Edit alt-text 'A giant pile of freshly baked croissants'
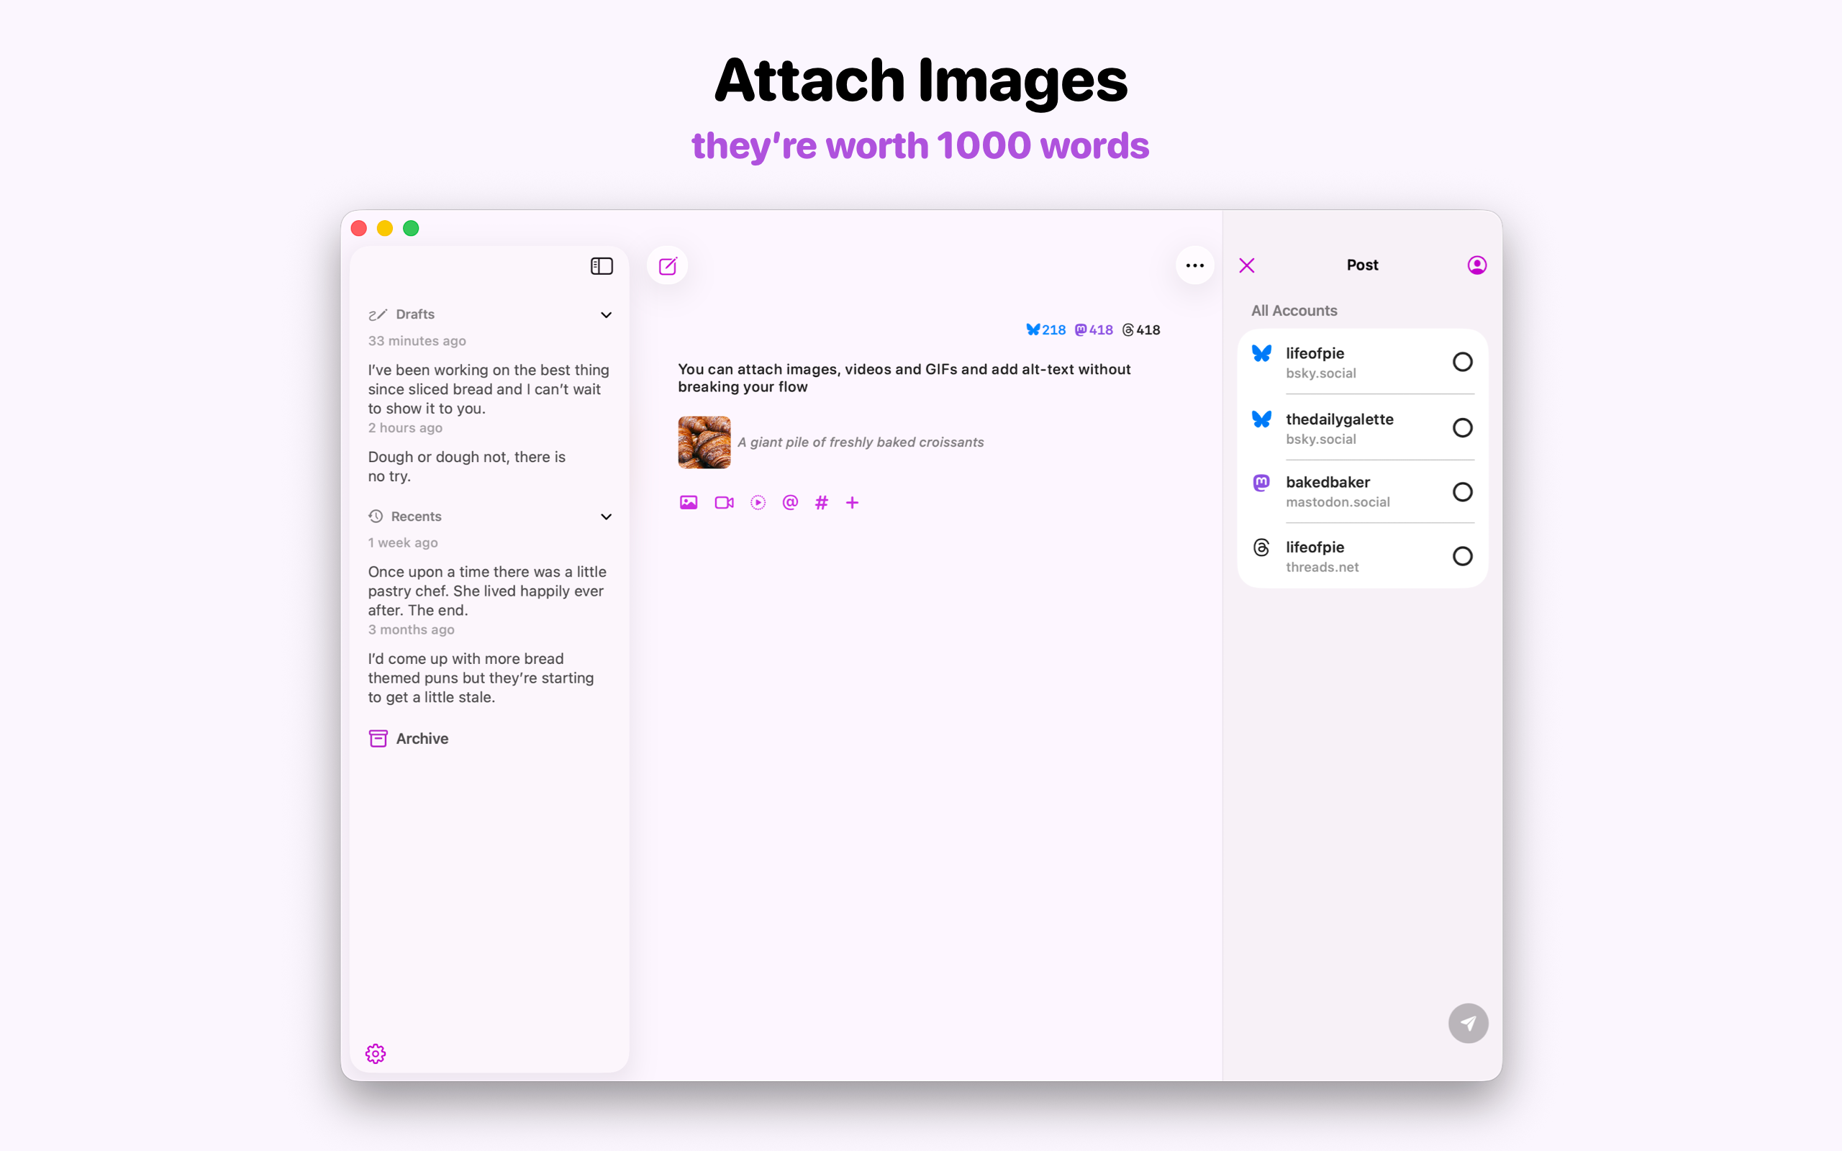 [x=860, y=442]
